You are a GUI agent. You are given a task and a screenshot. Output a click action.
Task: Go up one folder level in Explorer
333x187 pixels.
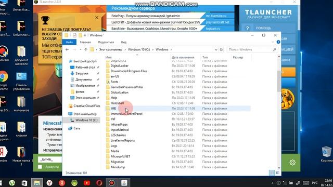86,50
